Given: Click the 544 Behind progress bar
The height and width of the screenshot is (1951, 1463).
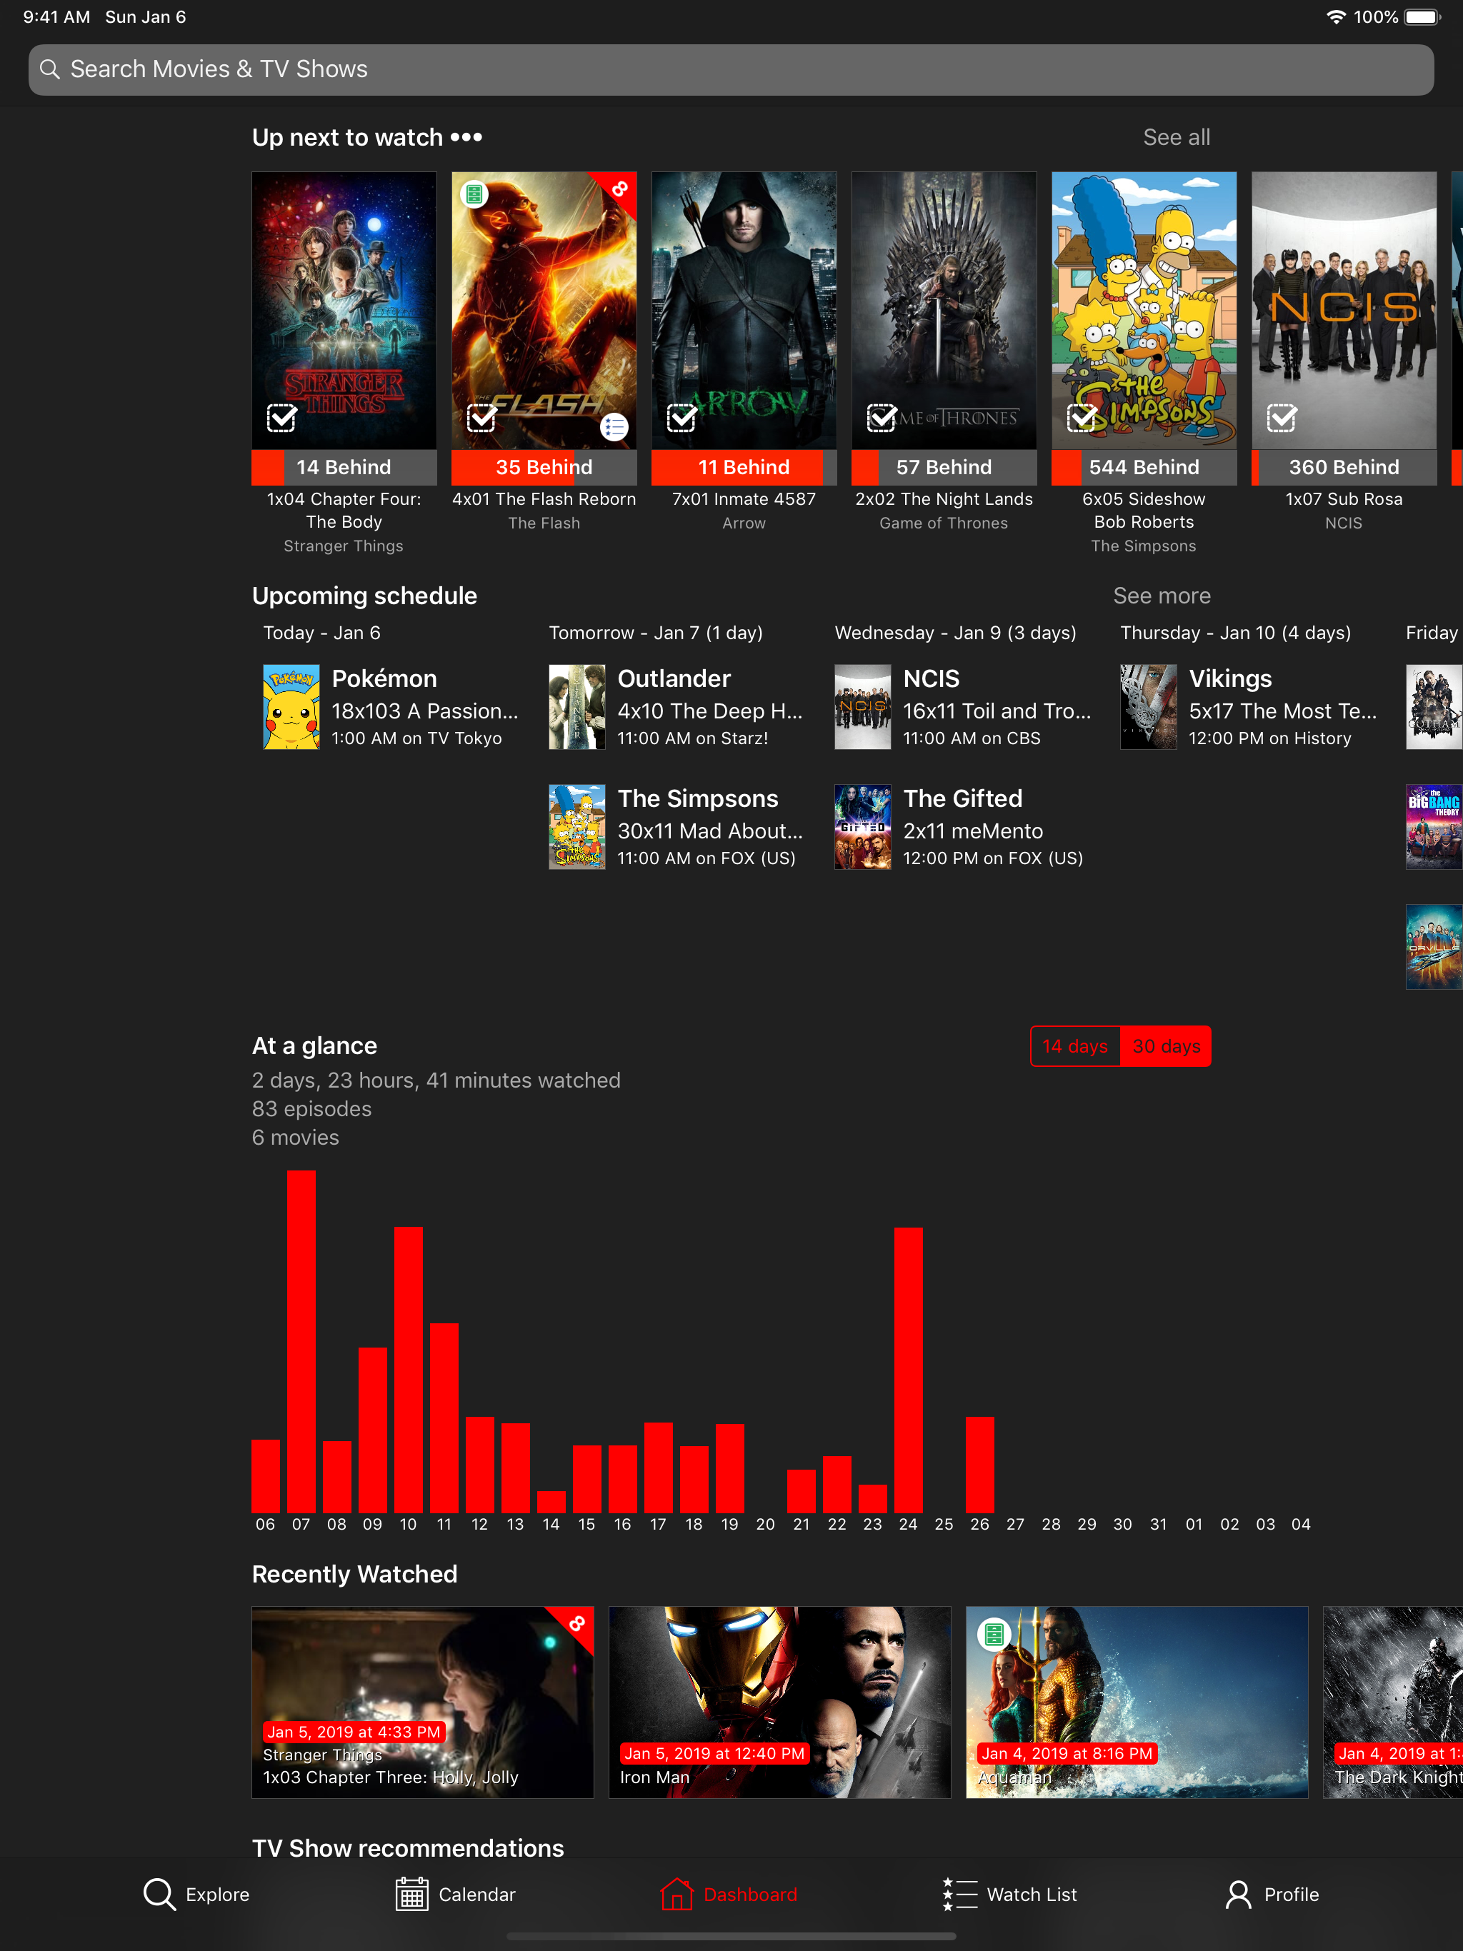Looking at the screenshot, I should (x=1144, y=468).
